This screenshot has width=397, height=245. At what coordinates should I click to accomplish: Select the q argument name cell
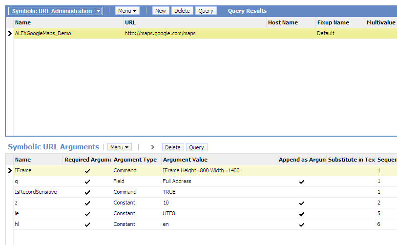[38, 181]
